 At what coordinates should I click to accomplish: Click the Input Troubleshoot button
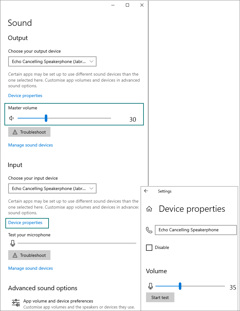pyautogui.click(x=29, y=255)
